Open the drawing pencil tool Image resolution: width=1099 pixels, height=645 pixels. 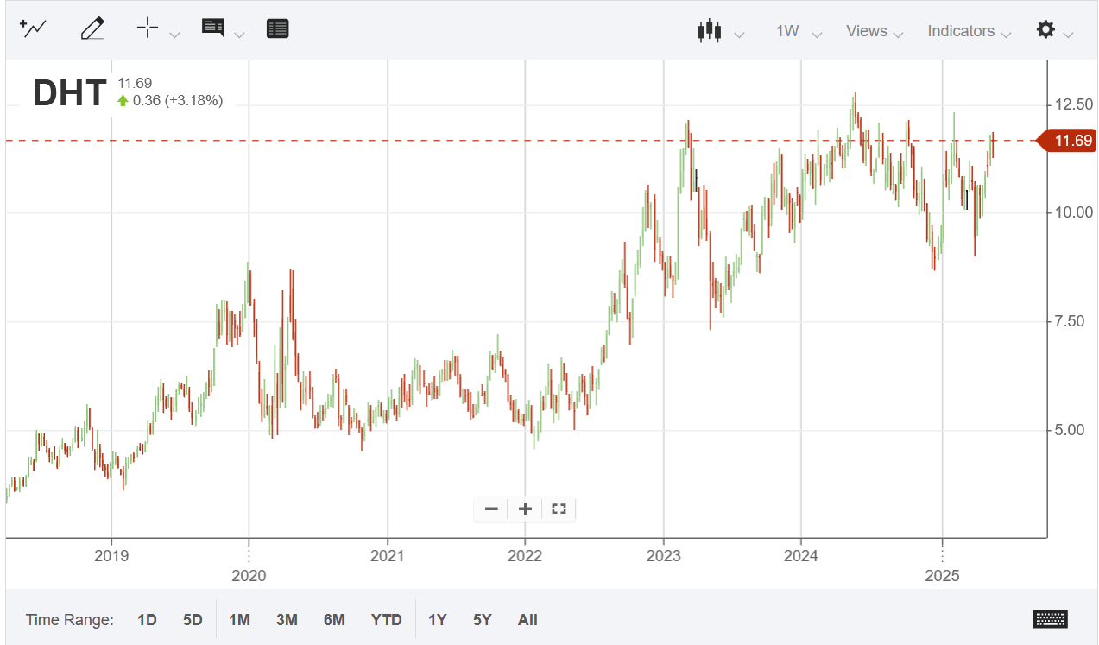coord(92,28)
